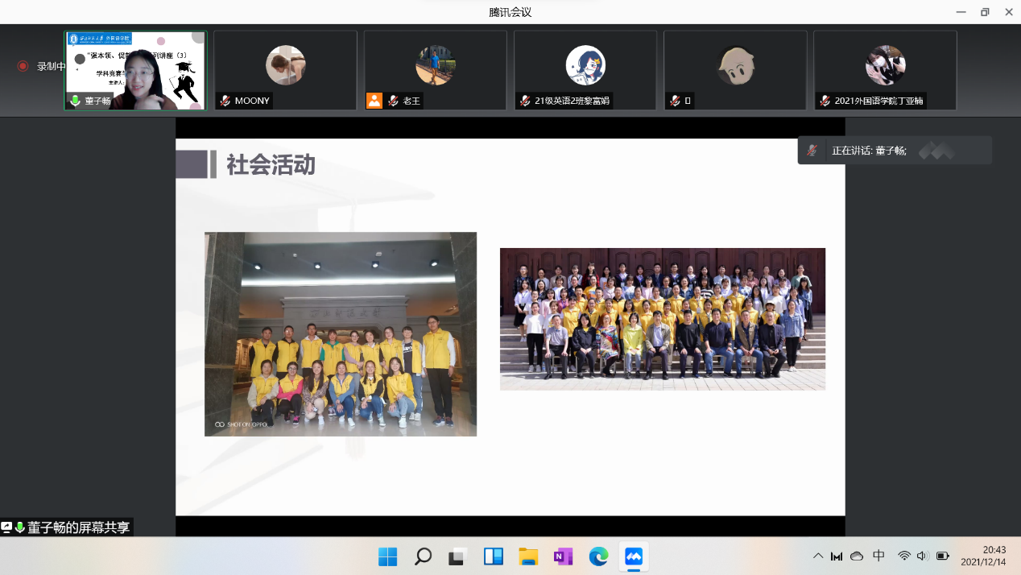
Task: Open File Explorer from the taskbar
Action: [528, 556]
